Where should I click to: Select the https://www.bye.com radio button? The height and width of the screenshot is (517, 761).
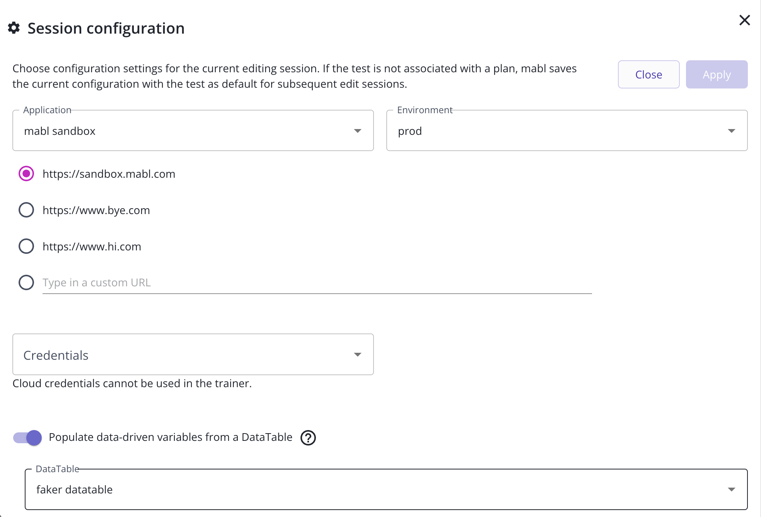pos(26,210)
